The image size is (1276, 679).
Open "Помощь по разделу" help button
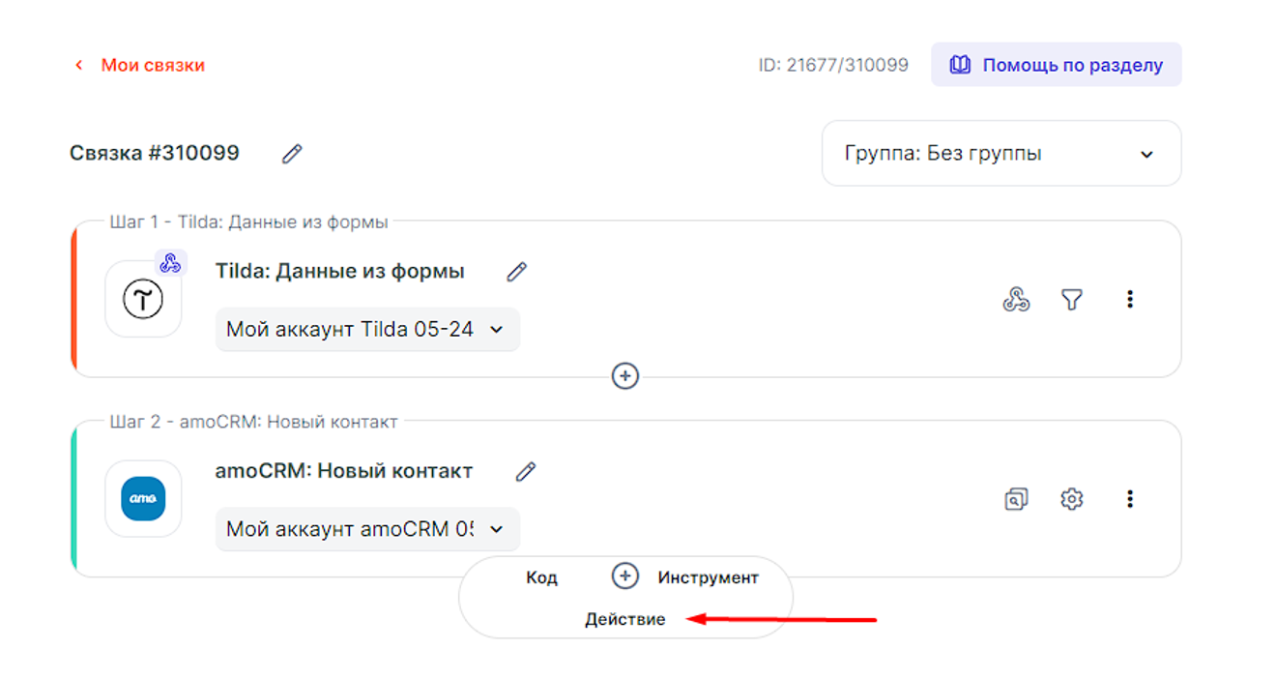click(x=1056, y=65)
